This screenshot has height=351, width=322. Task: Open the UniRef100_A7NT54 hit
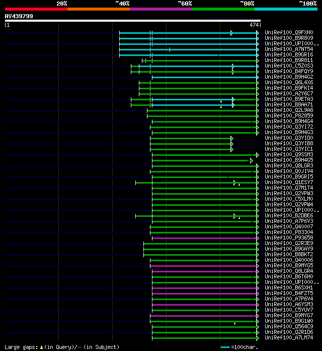pos(289,49)
